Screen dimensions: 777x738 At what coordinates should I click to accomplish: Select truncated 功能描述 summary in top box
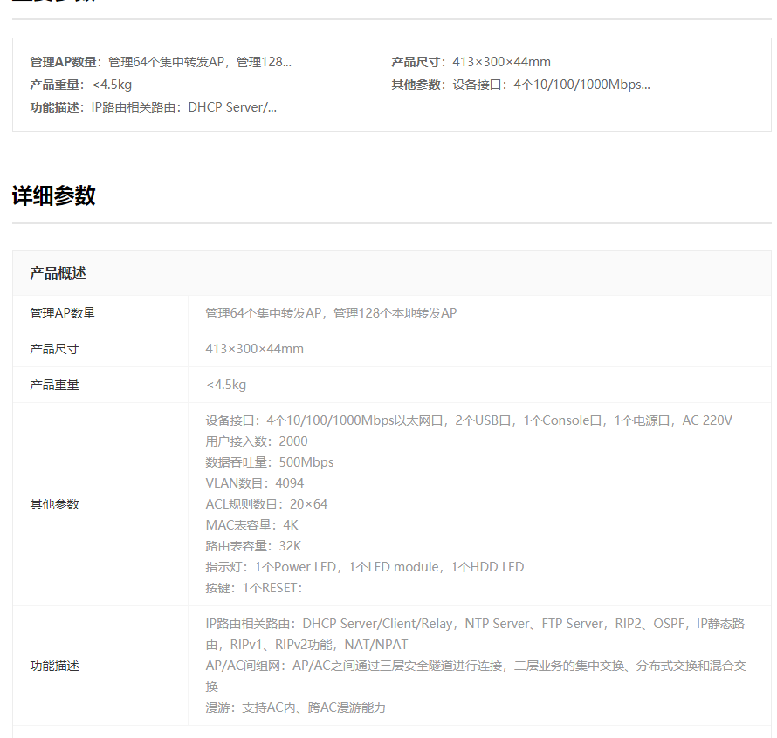point(154,107)
